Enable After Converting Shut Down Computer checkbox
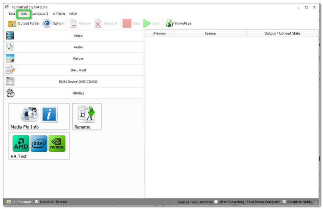The height and width of the screenshot is (209, 323). coord(216,202)
